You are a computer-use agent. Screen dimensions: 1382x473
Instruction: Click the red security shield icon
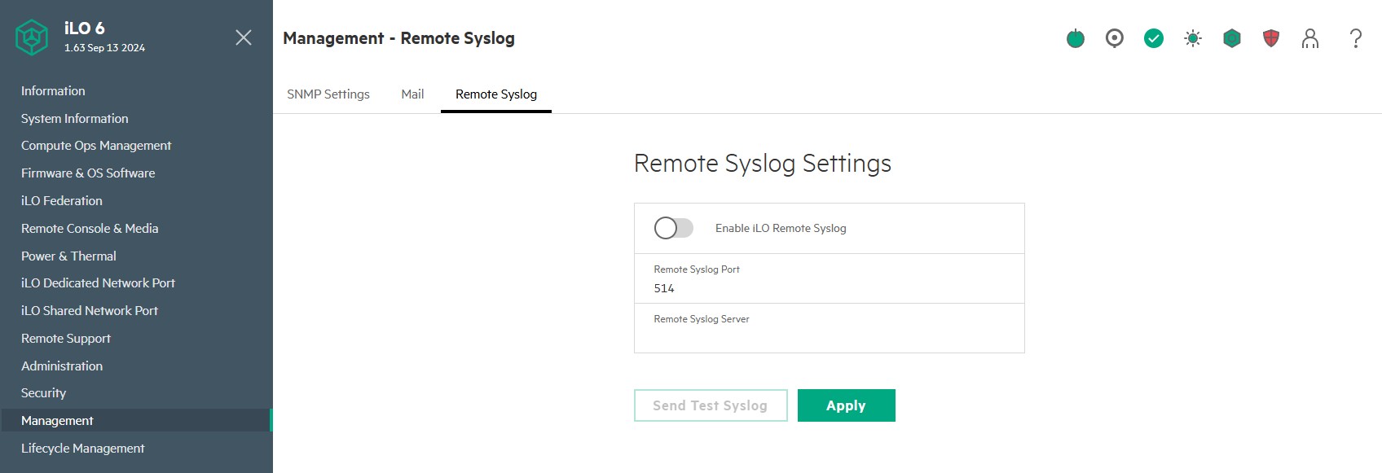tap(1271, 38)
